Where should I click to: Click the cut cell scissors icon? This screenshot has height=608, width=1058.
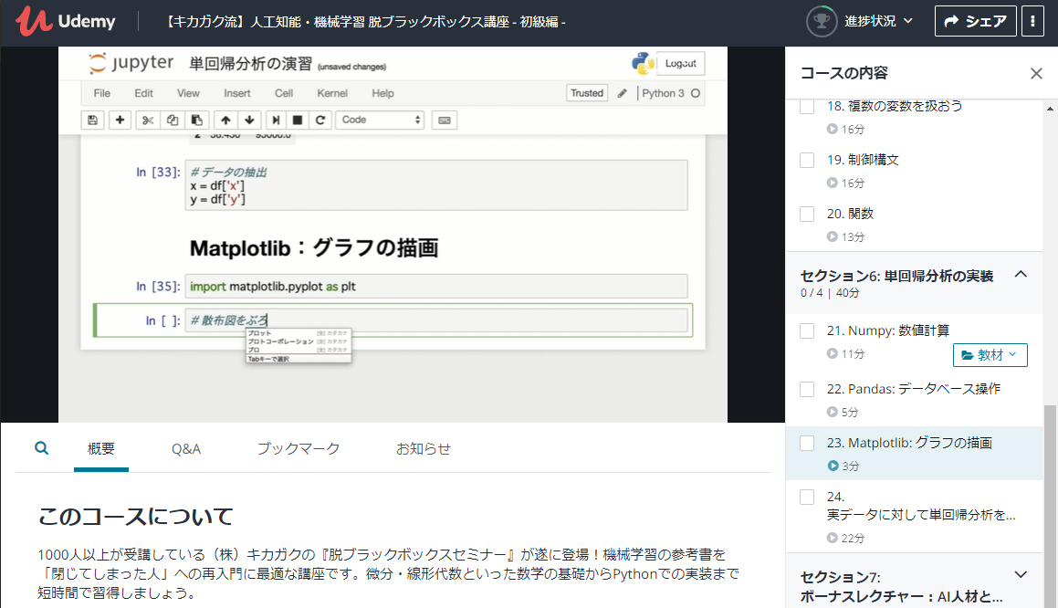point(148,121)
